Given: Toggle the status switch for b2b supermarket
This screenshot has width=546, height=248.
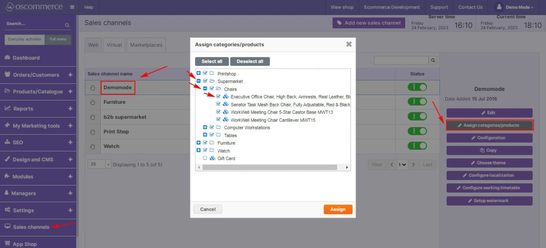Looking at the screenshot, I should [417, 117].
